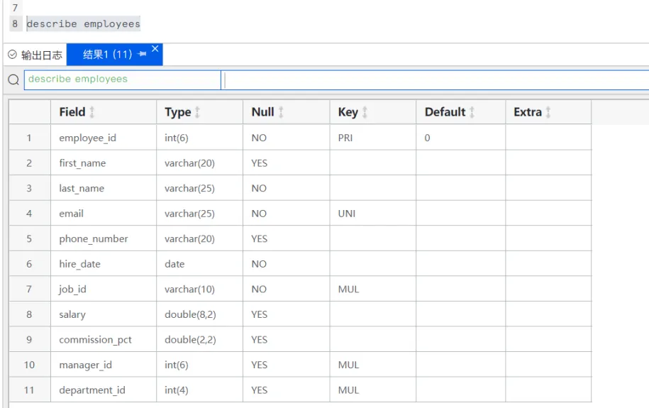Image resolution: width=649 pixels, height=408 pixels.
Task: Sort by the Default column sort icon
Action: 472,112
